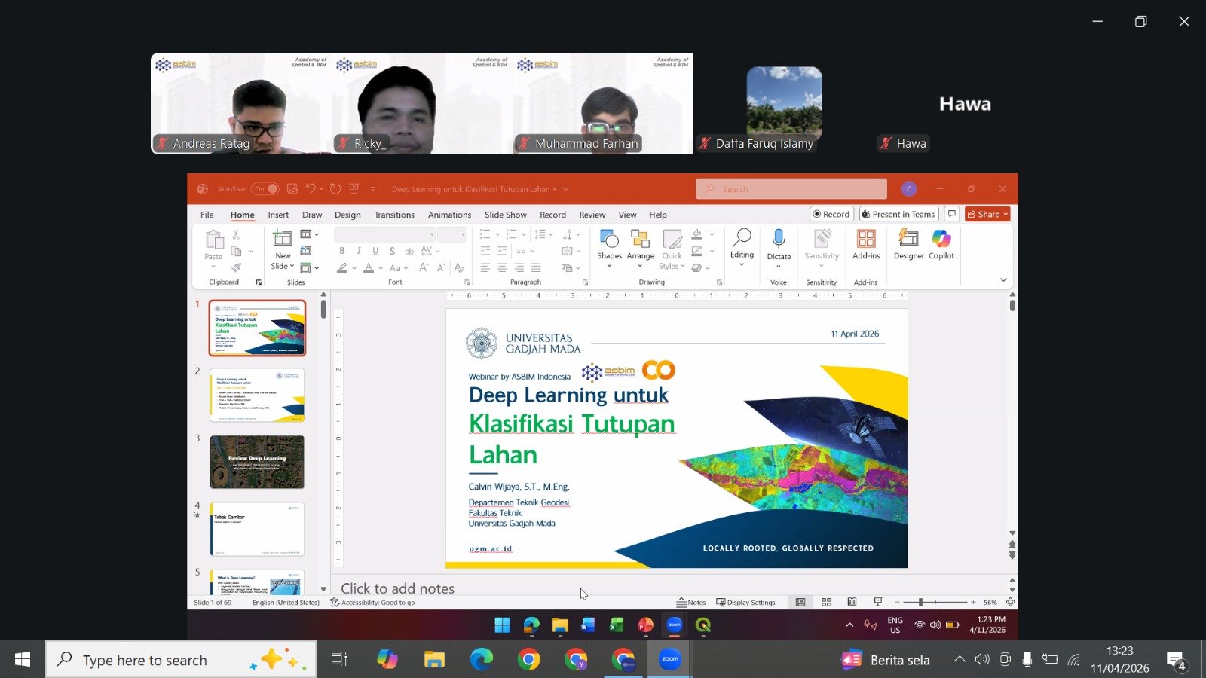Click the Add-ins icon
This screenshot has width=1206, height=678.
[x=866, y=240]
